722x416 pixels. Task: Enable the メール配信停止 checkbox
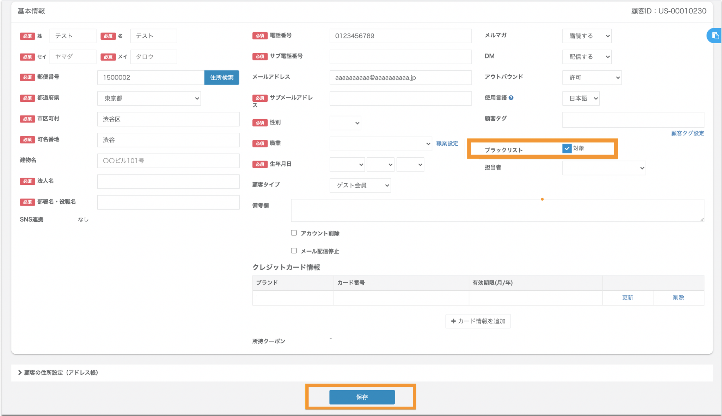[x=294, y=251]
